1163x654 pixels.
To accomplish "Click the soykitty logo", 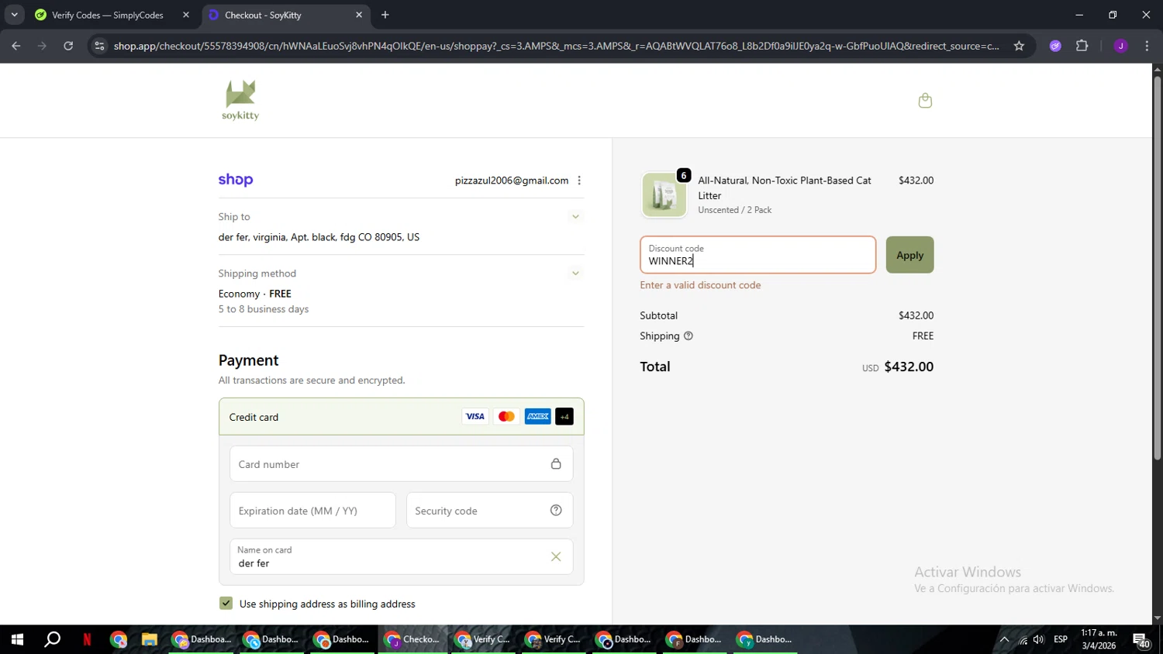I will (x=240, y=100).
